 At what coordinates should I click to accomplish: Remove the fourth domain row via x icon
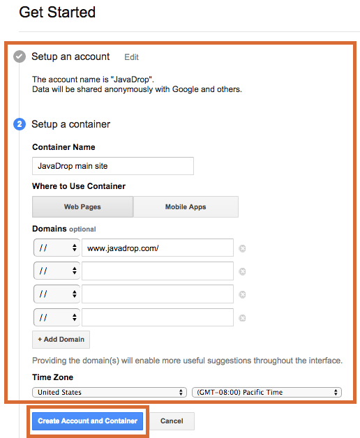242,318
